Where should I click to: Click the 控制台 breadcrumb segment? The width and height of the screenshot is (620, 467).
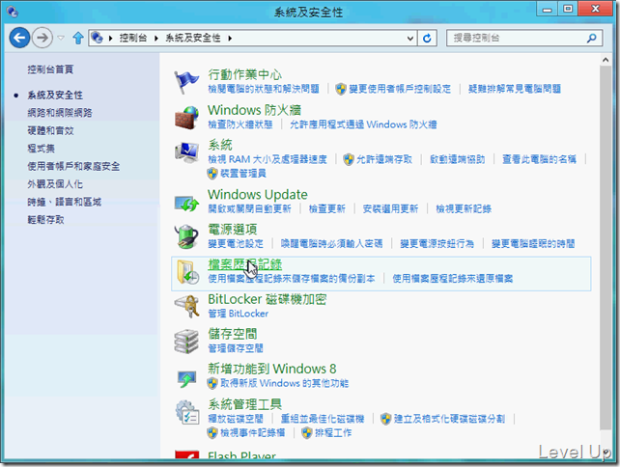click(133, 38)
